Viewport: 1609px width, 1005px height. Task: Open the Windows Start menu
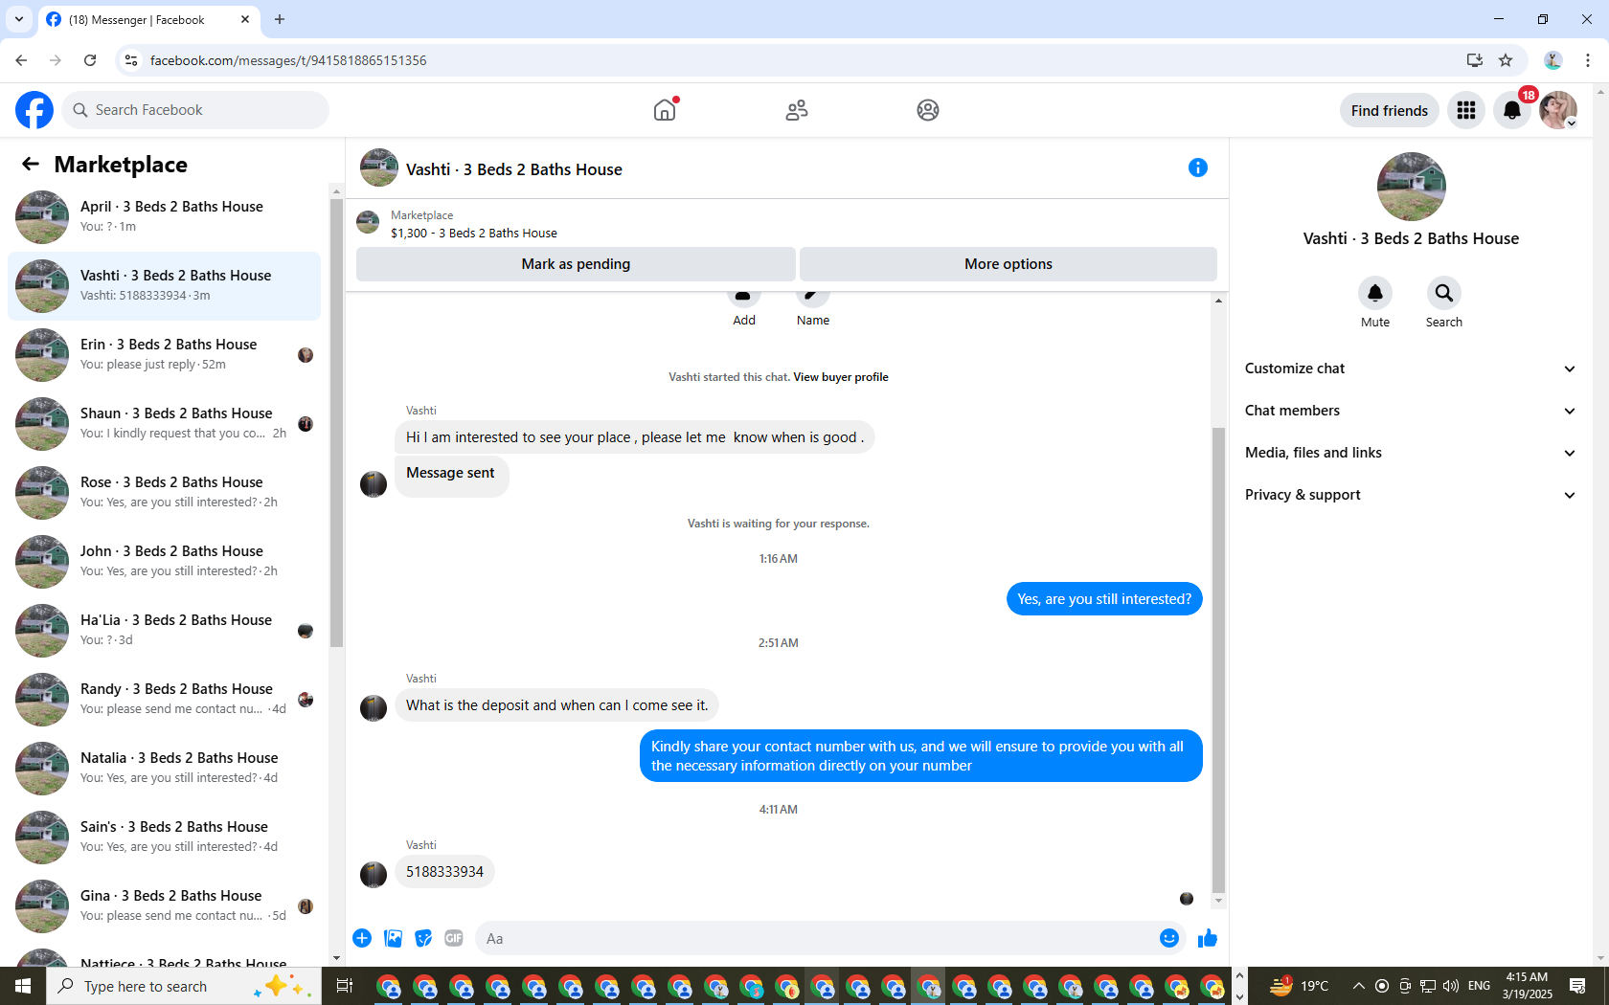click(x=23, y=986)
